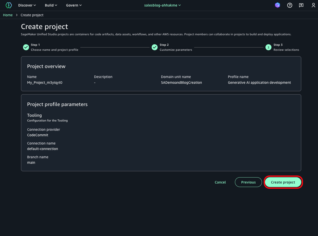Click the Cancel link

click(x=220, y=182)
